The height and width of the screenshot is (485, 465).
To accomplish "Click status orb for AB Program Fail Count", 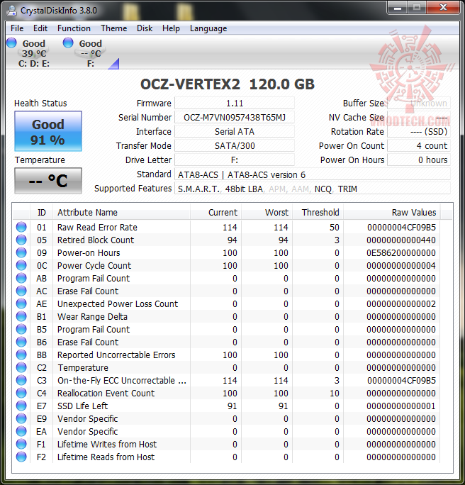I will (21, 278).
